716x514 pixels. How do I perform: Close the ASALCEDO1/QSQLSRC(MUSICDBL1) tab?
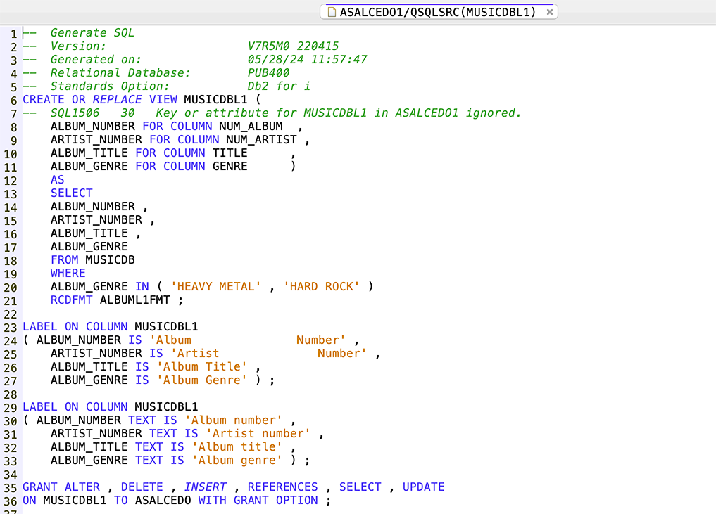[x=550, y=12]
